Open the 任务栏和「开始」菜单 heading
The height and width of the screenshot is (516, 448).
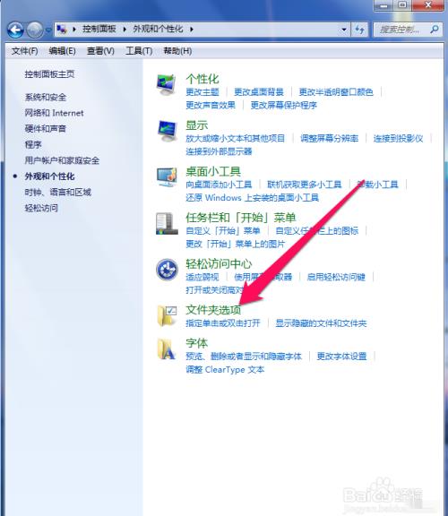[x=241, y=218]
